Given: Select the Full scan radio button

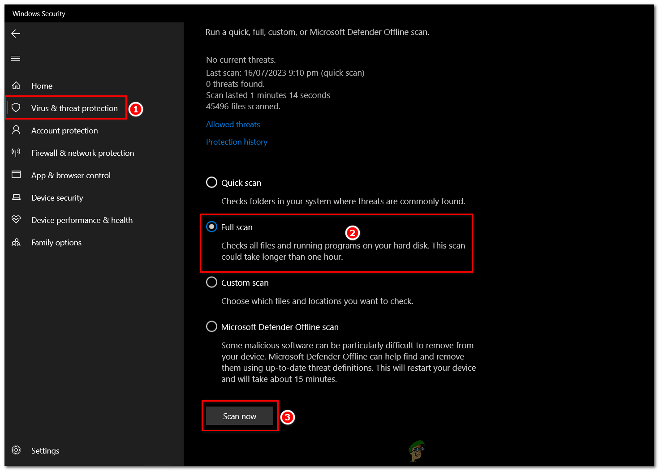Looking at the screenshot, I should (211, 227).
